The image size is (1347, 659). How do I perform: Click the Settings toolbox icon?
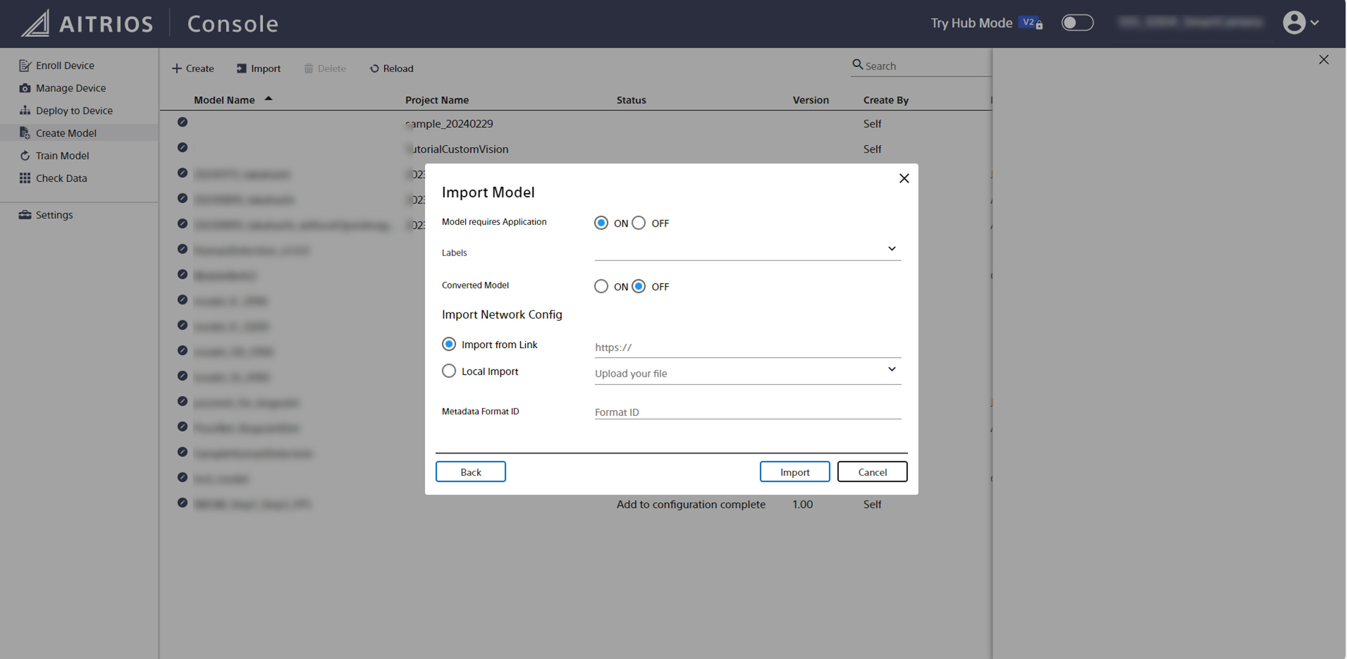[24, 215]
